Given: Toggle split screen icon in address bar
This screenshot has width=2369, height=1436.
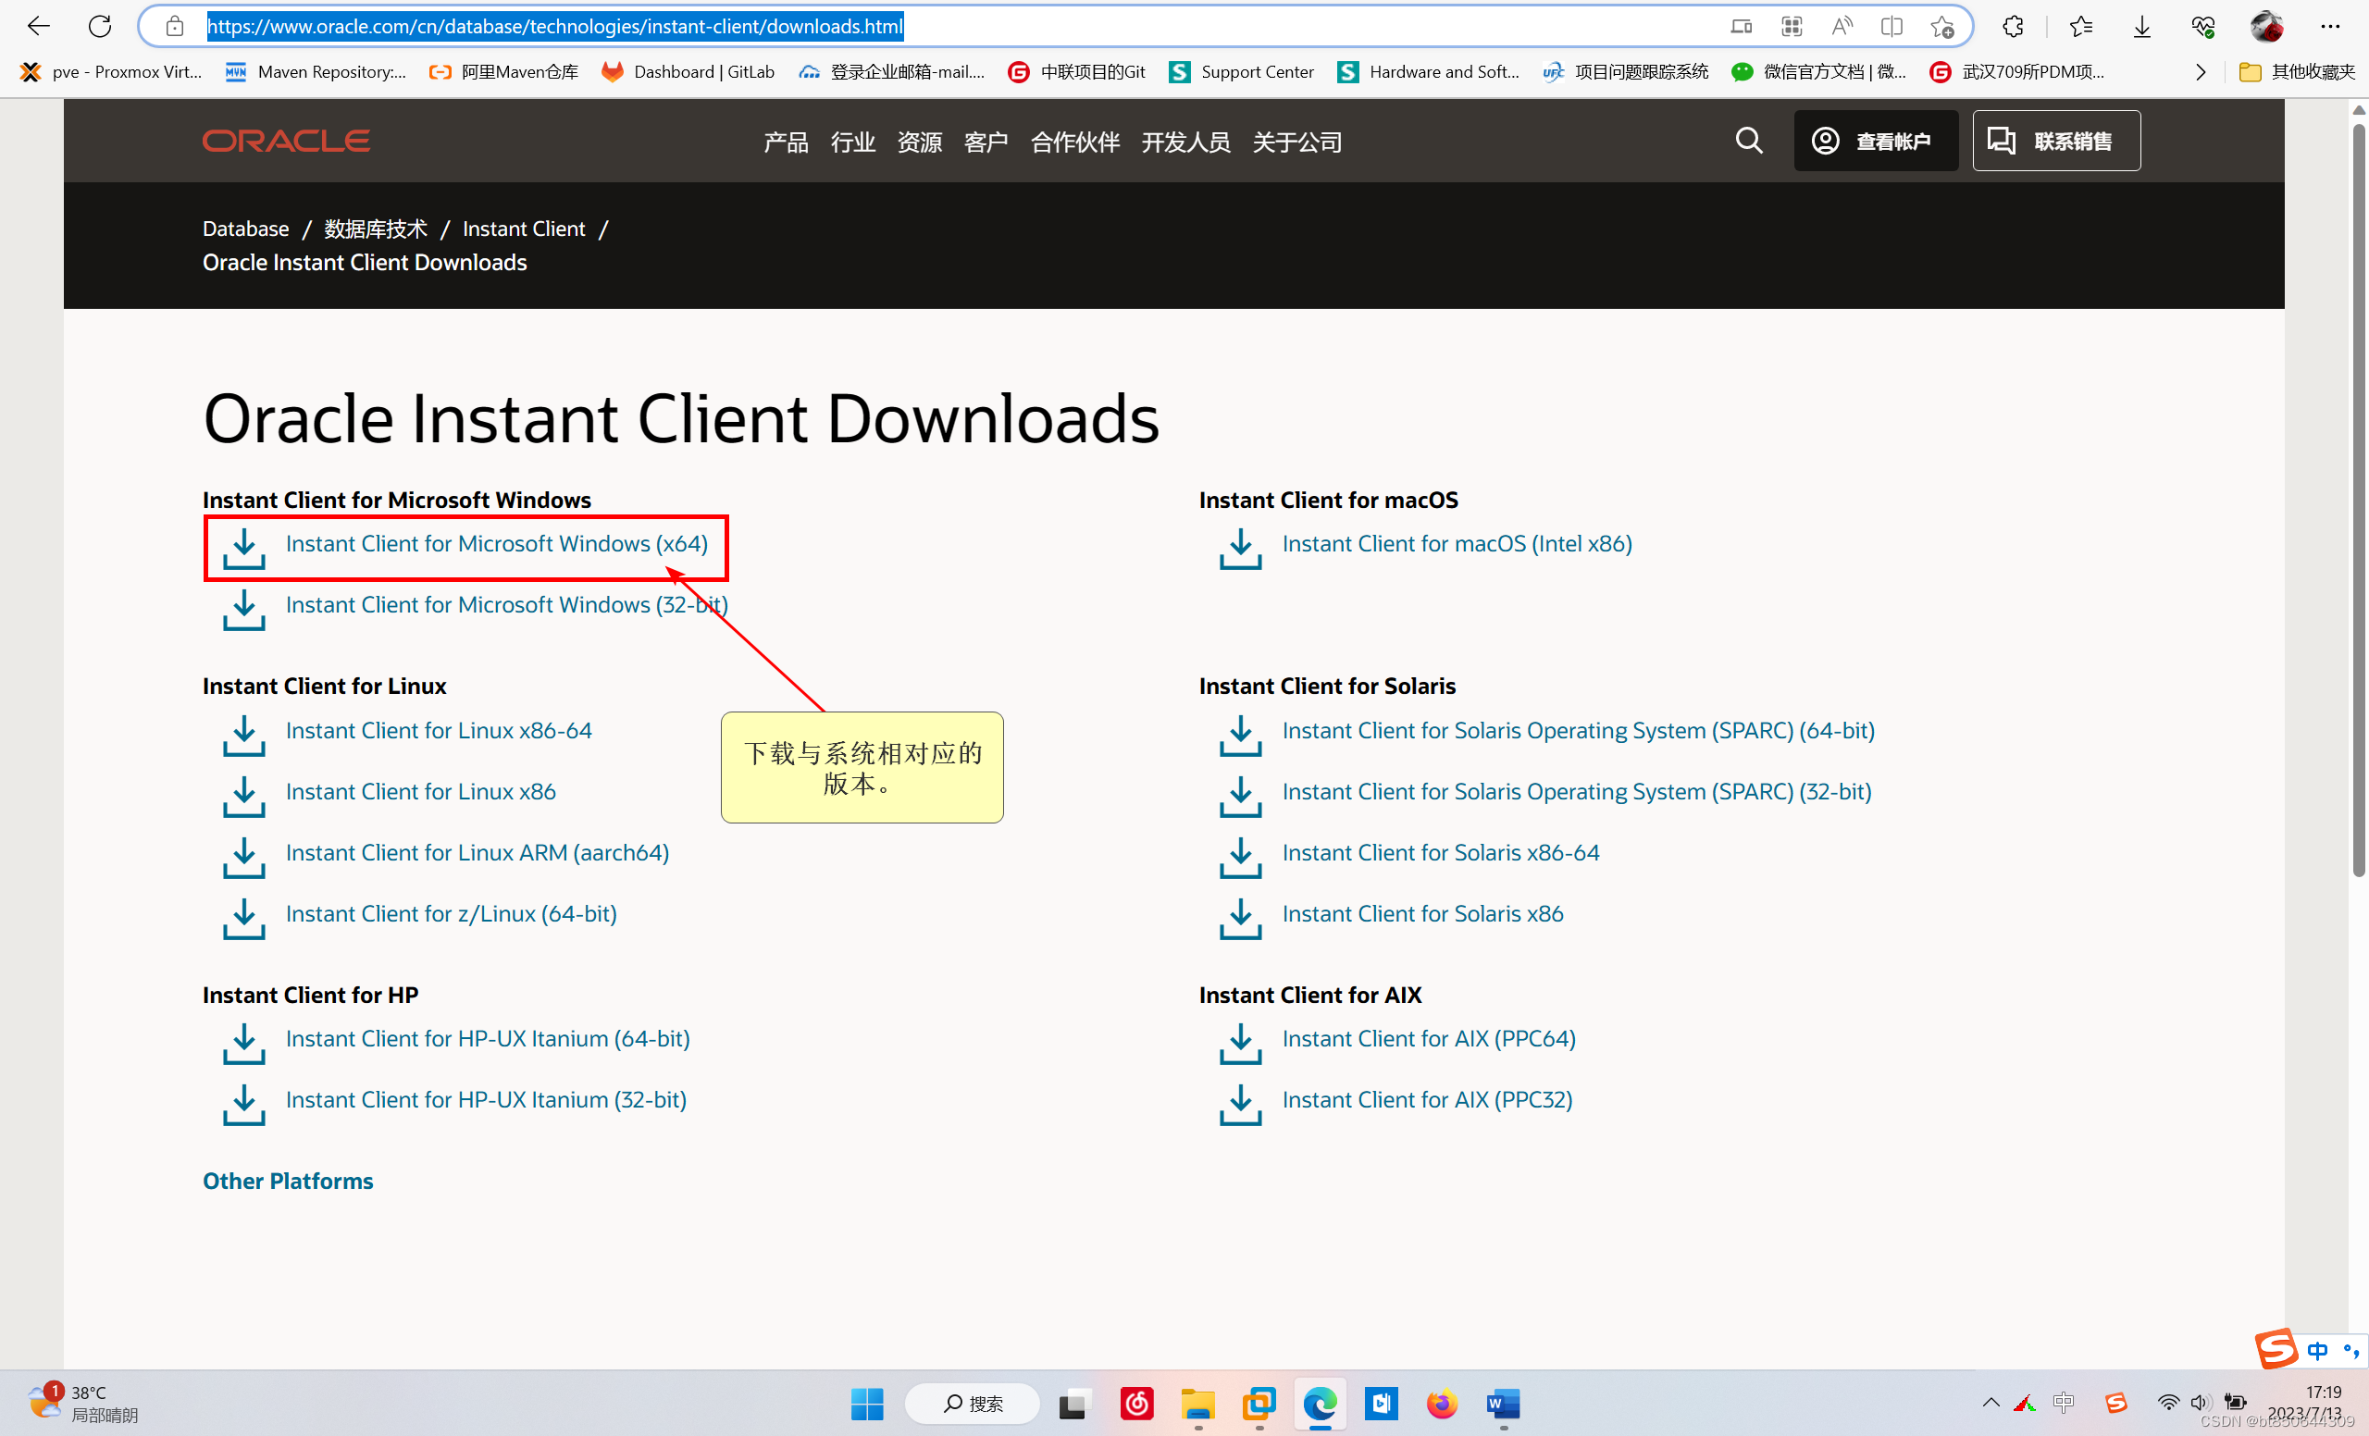Looking at the screenshot, I should pyautogui.click(x=1891, y=26).
